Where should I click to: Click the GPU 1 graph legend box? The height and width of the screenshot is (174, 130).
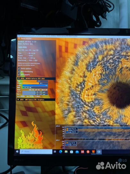pyautogui.click(x=71, y=144)
